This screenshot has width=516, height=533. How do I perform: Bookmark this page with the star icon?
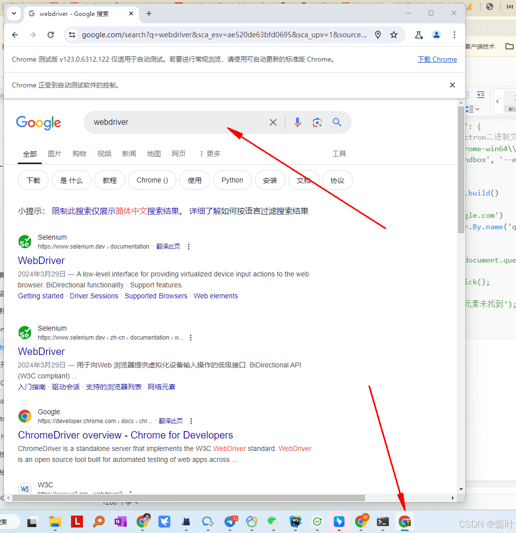click(x=394, y=35)
